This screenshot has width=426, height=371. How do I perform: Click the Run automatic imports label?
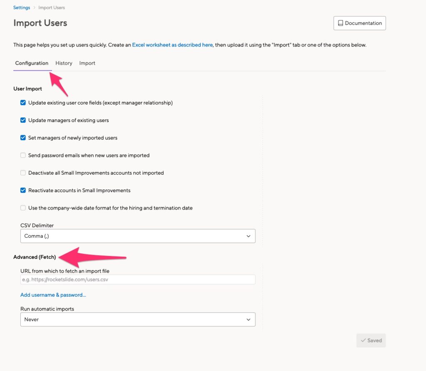(47, 309)
